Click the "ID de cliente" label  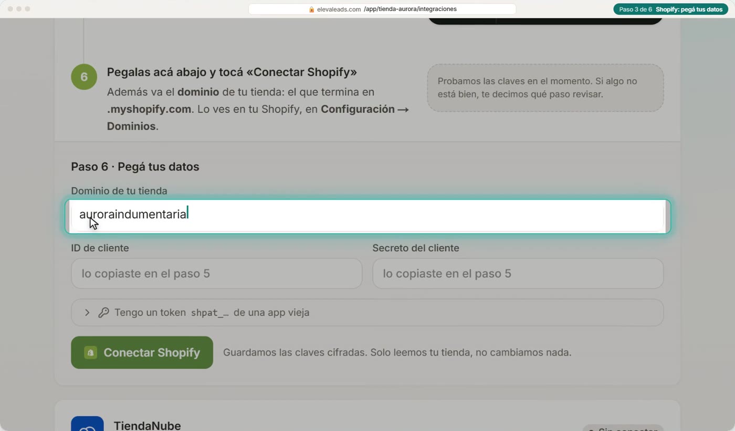pyautogui.click(x=100, y=248)
